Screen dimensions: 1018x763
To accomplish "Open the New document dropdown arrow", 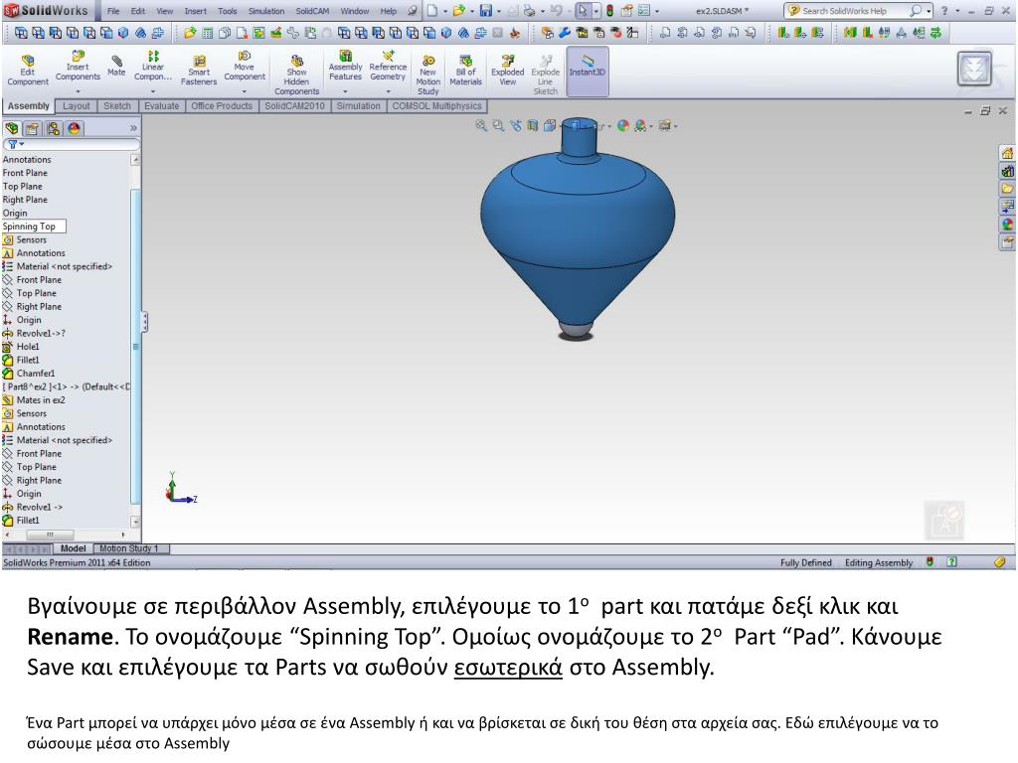I will click(444, 11).
